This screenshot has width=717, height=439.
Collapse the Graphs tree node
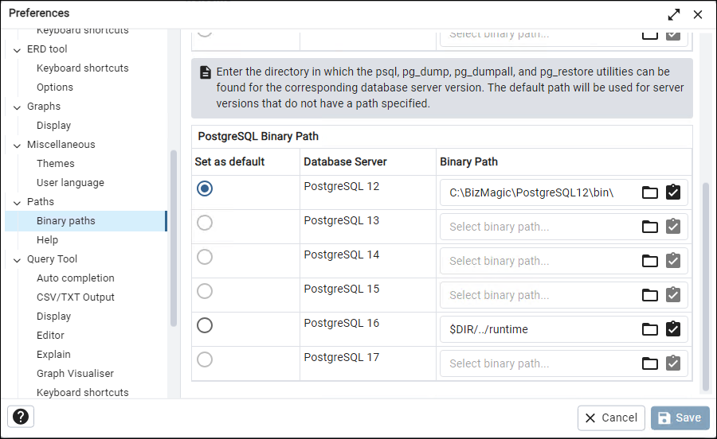[17, 107]
